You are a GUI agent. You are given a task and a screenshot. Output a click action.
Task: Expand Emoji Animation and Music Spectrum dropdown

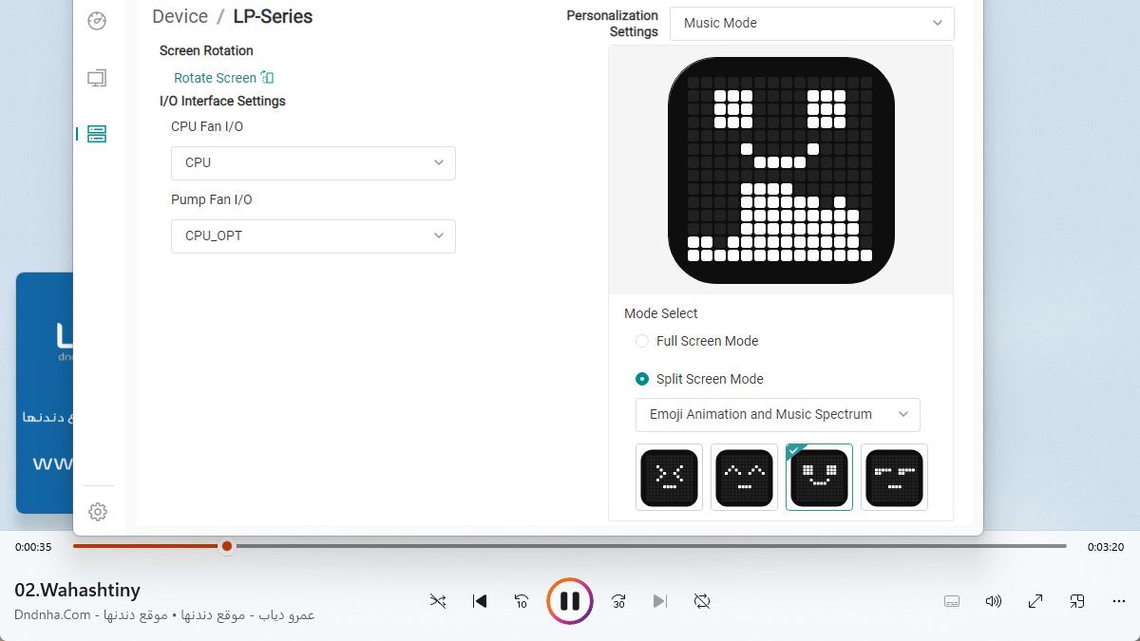(778, 414)
